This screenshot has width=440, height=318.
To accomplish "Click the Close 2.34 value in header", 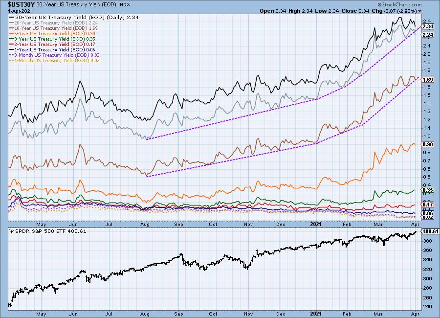I will click(355, 11).
